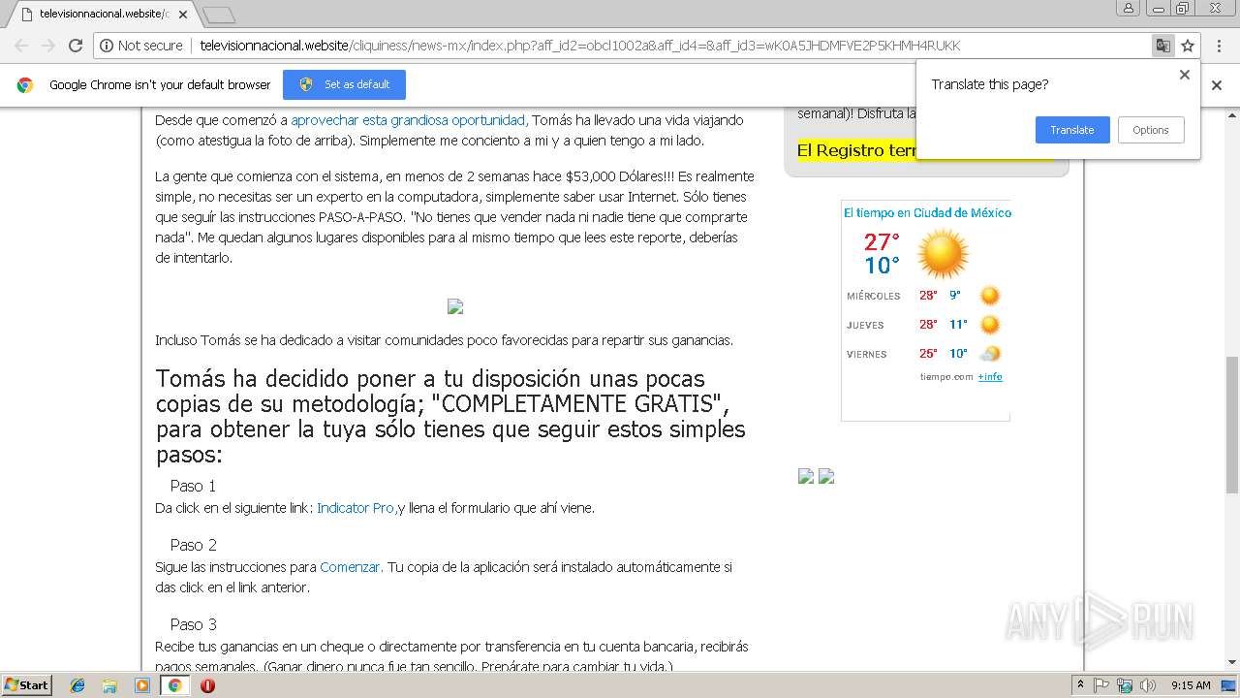
Task: Click the large sun weather icon
Action: [x=943, y=254]
